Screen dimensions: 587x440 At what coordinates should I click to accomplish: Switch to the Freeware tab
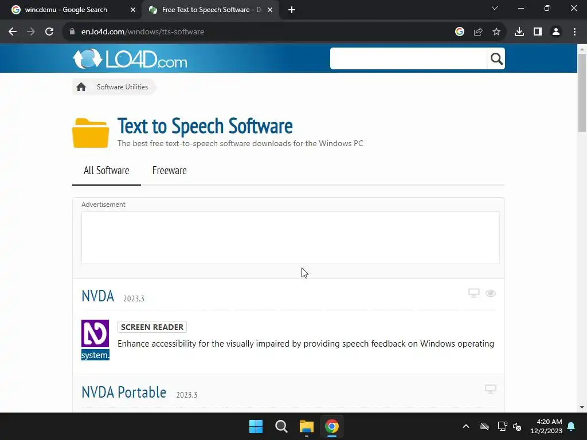point(170,171)
